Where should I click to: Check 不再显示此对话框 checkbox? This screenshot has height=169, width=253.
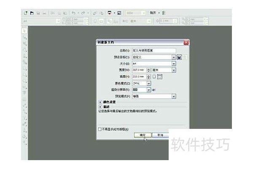(x=100, y=129)
